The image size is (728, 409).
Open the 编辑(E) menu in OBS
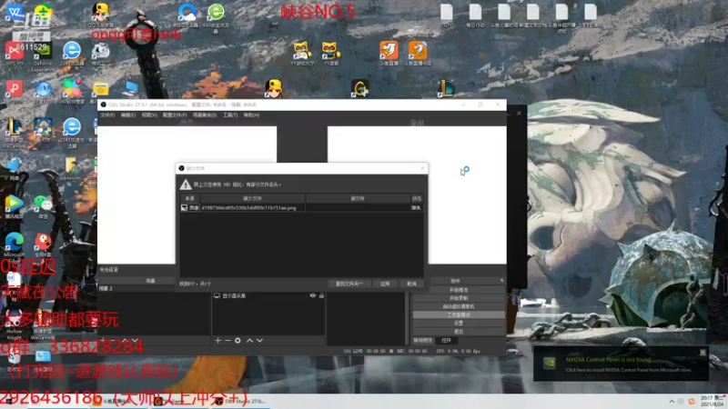[x=128, y=115]
